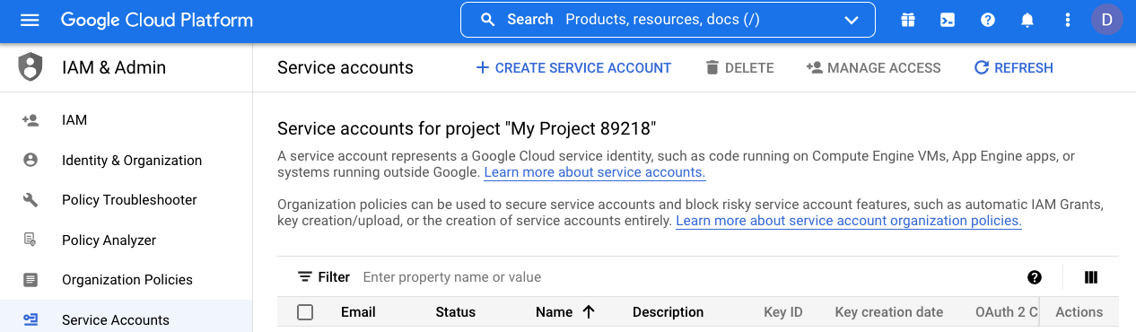Image resolution: width=1136 pixels, height=332 pixels.
Task: Open Learn more about service accounts link
Action: coord(595,172)
